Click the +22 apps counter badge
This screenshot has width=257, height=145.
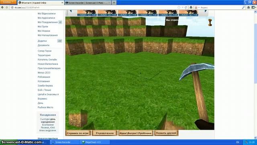coord(60,41)
